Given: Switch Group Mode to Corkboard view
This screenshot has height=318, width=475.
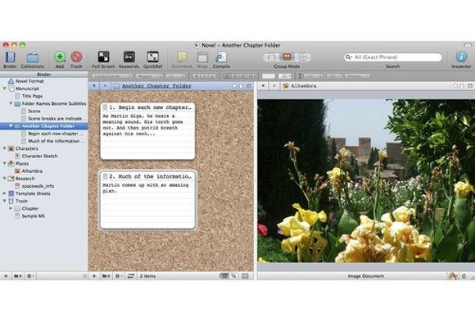Looking at the screenshot, I should pos(287,57).
